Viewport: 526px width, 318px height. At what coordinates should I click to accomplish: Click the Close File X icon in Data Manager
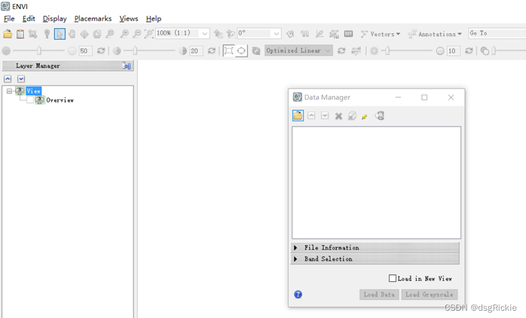pyautogui.click(x=339, y=116)
